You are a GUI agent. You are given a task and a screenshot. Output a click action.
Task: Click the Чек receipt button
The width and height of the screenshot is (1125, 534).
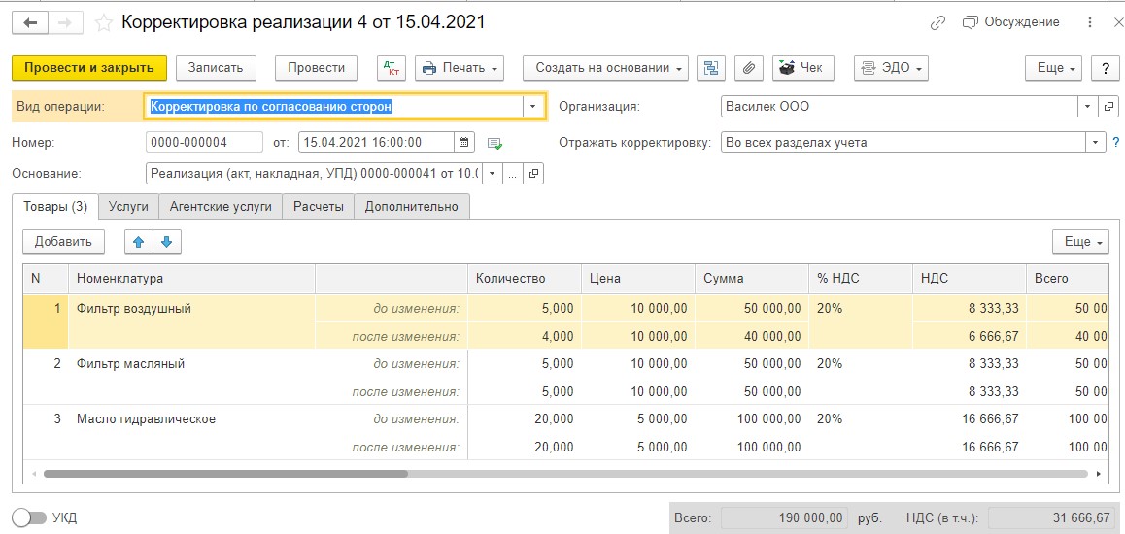click(x=802, y=68)
